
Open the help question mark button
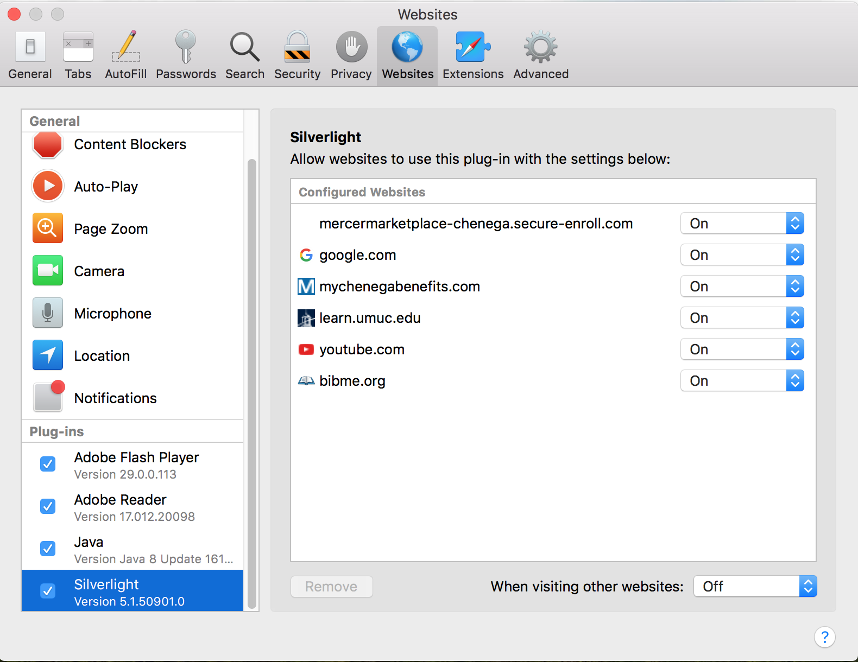(824, 637)
